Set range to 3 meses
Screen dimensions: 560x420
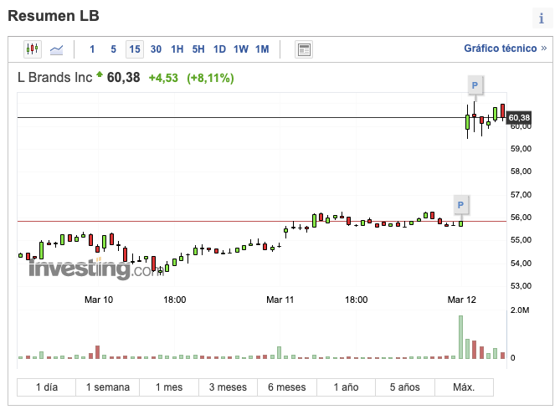pos(228,387)
